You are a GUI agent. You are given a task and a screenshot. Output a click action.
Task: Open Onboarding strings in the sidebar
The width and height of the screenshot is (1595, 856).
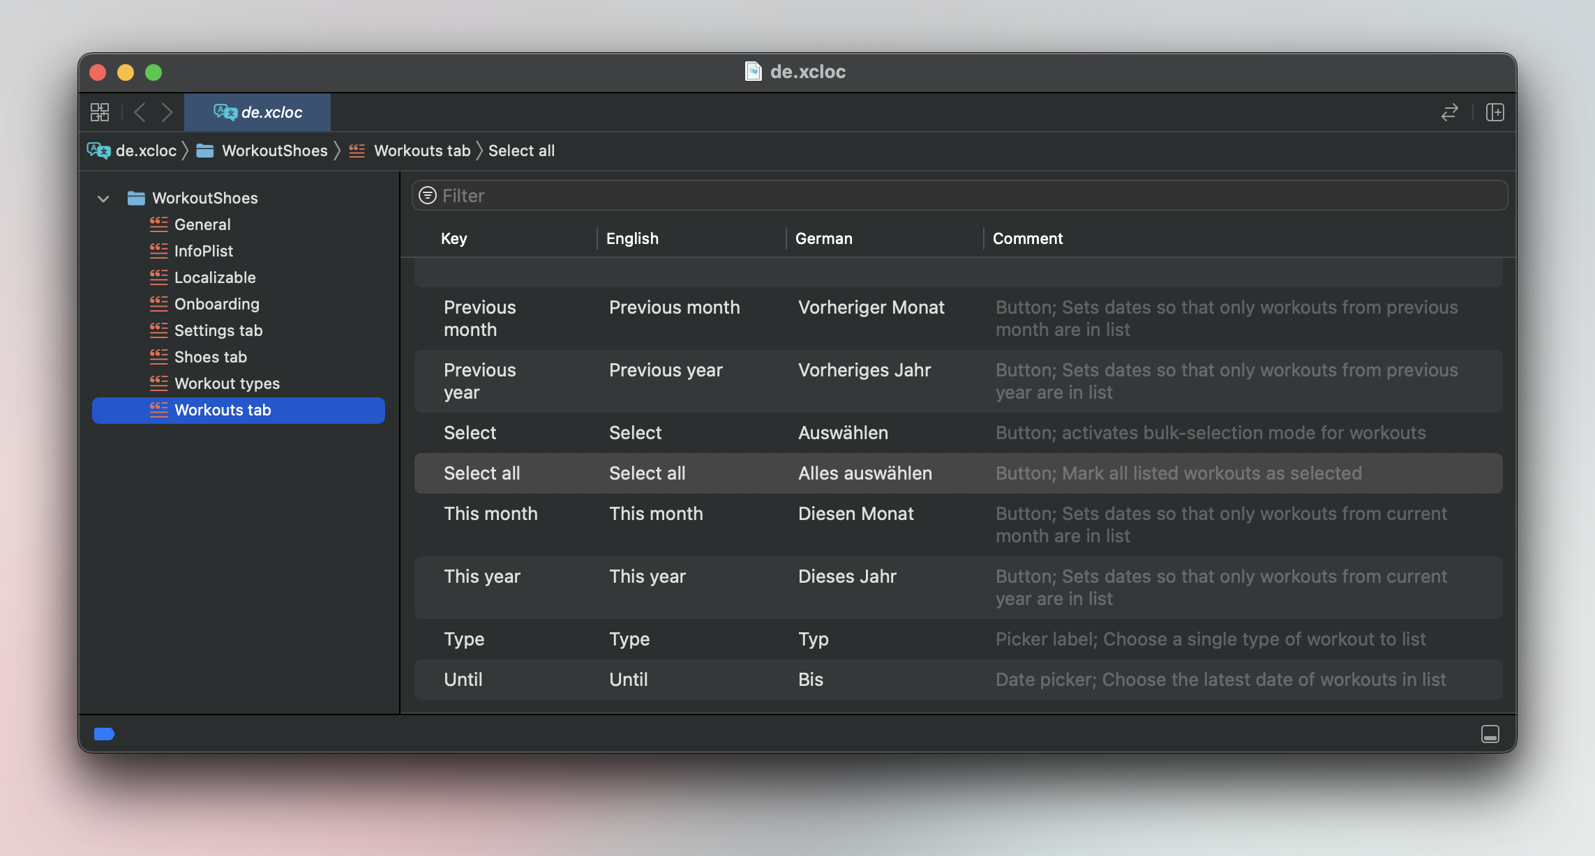tap(217, 304)
